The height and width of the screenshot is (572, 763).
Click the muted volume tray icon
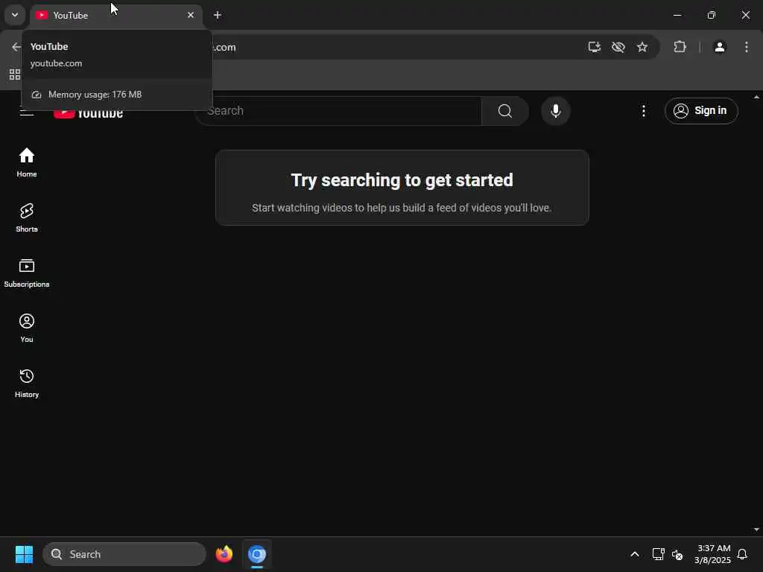(677, 554)
